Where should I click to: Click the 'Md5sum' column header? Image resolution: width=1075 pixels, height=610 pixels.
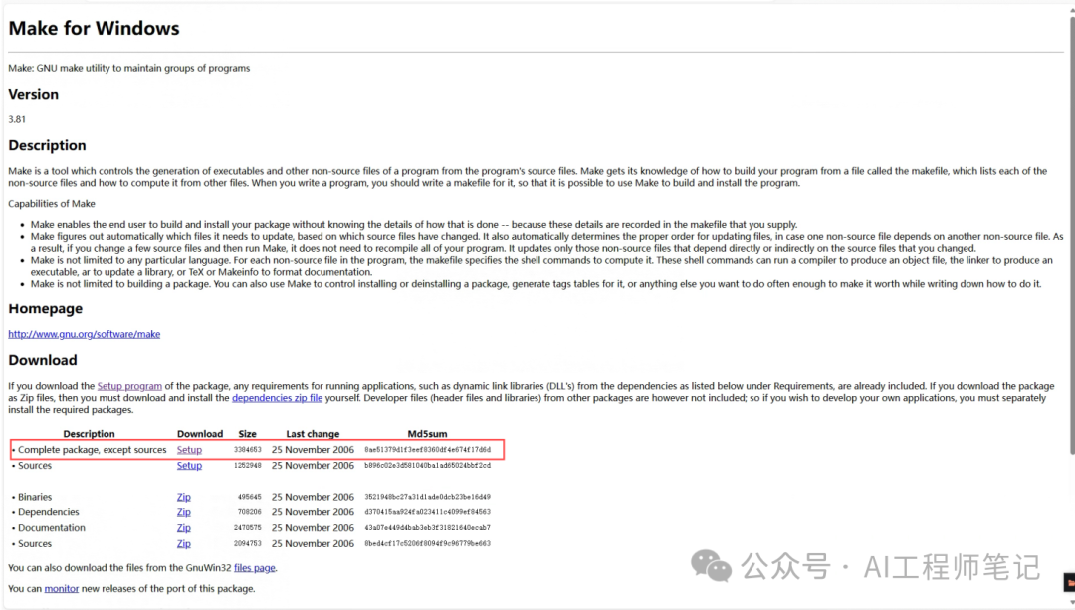[427, 434]
